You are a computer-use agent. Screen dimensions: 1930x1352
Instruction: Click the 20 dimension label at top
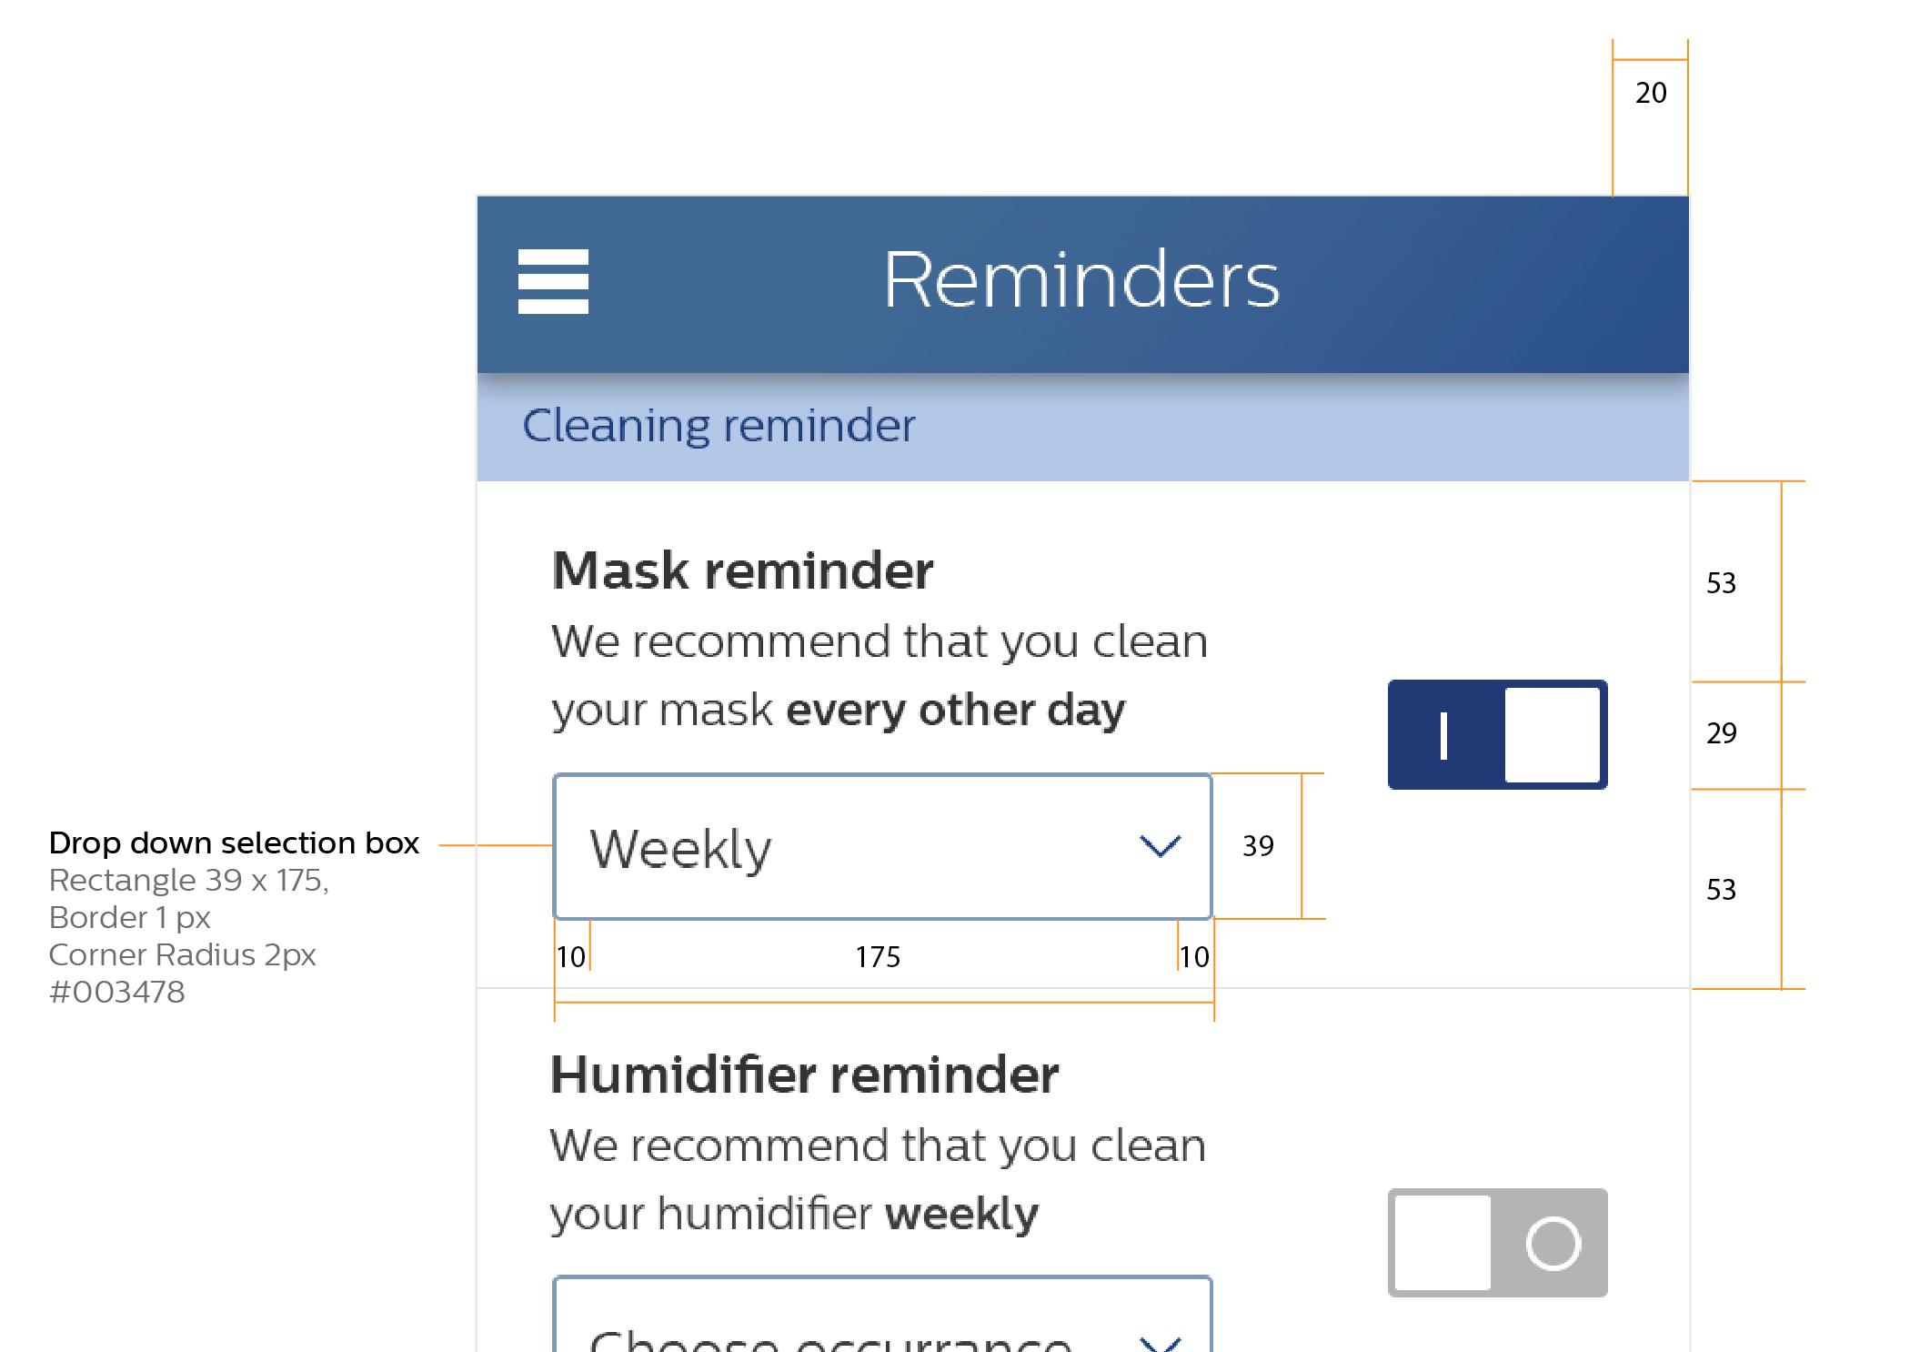point(1651,93)
